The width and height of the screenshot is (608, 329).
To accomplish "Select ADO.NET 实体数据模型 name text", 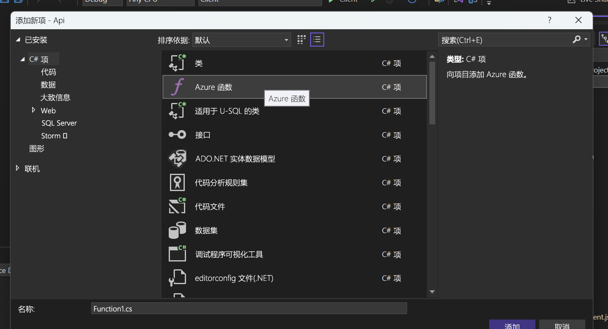I will [235, 159].
